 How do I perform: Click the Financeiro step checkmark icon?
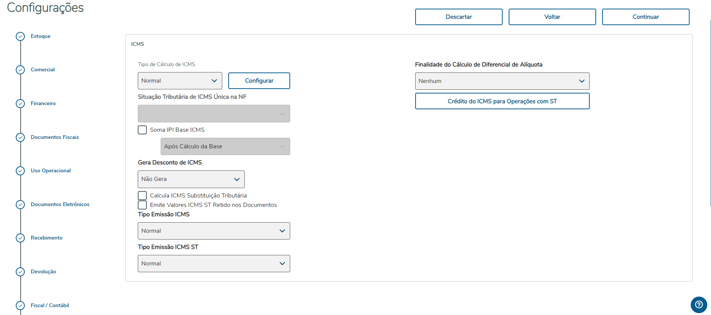coord(20,104)
